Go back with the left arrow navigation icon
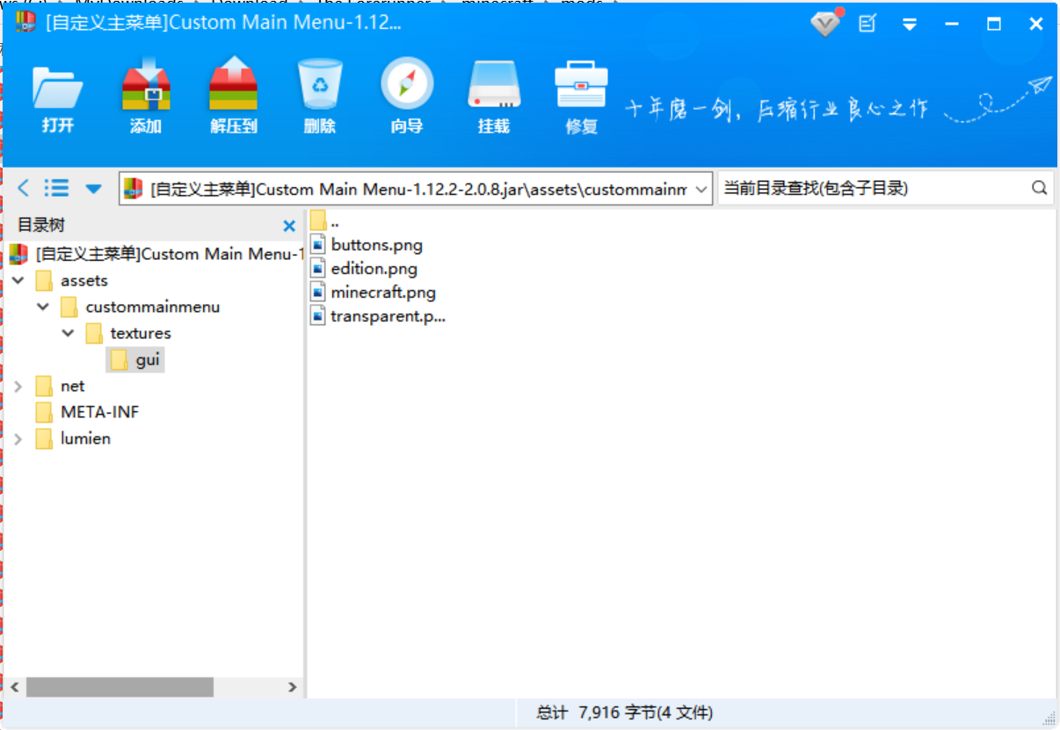The width and height of the screenshot is (1060, 730). [24, 188]
